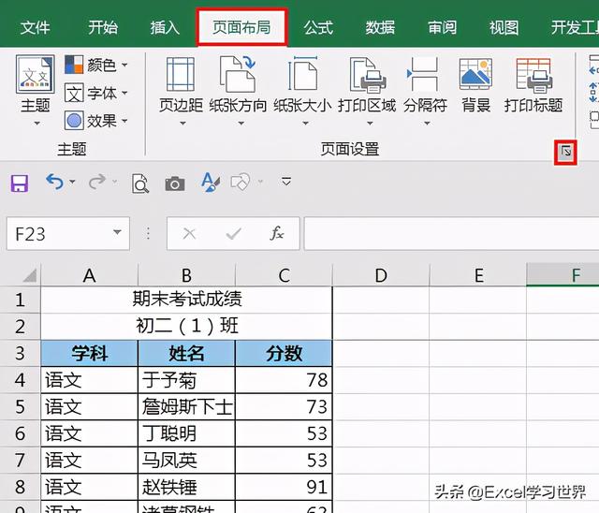Open the 颜色 theme colors menu
Screen dimensions: 599x513
(96, 65)
